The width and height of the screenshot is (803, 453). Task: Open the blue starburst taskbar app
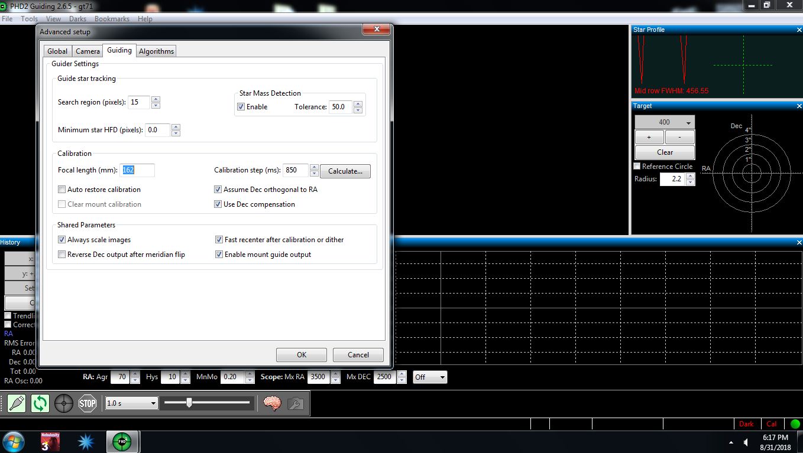(x=86, y=442)
